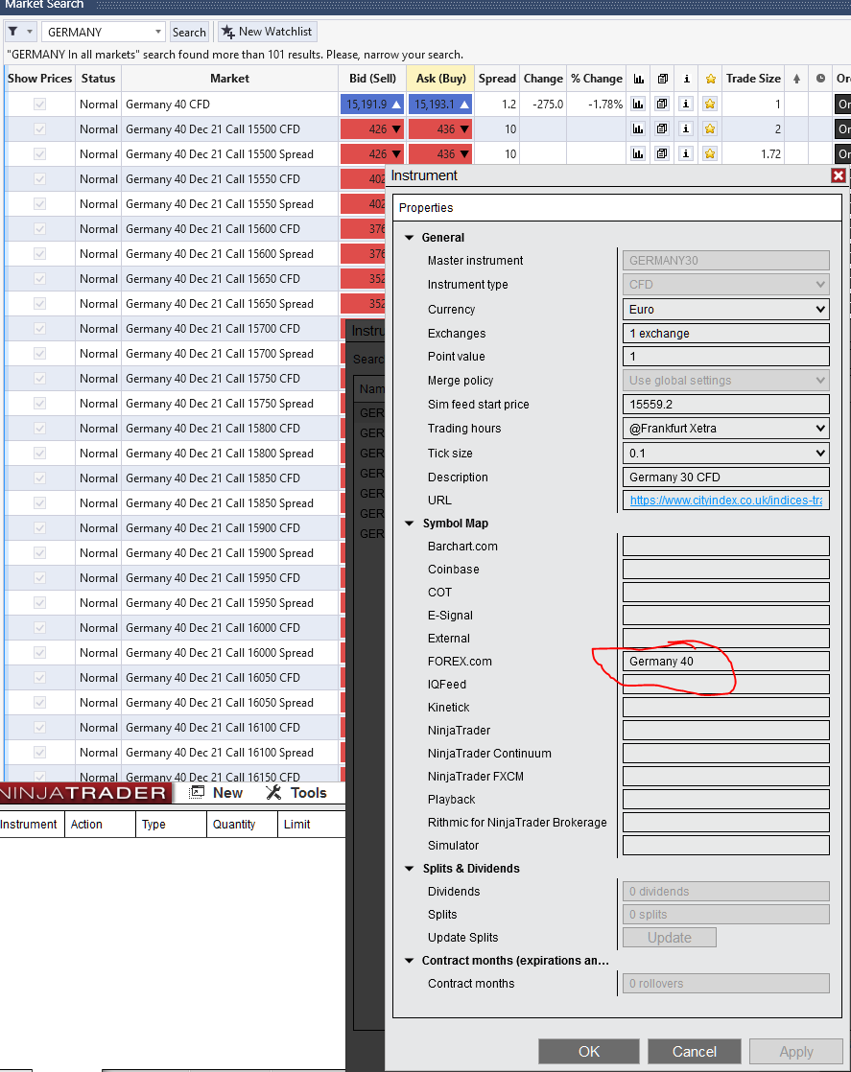
Task: Sort by the % Change column header
Action: point(597,79)
